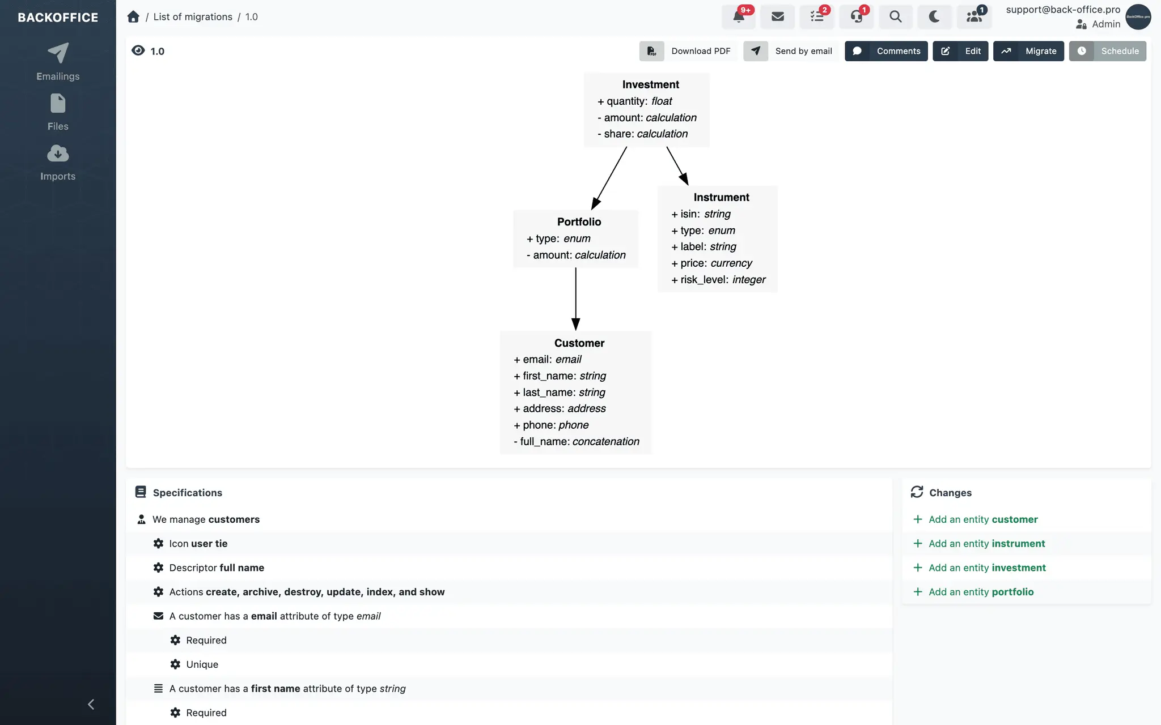The width and height of the screenshot is (1161, 725).
Task: Go to home via house breadcrumb icon
Action: pos(133,16)
